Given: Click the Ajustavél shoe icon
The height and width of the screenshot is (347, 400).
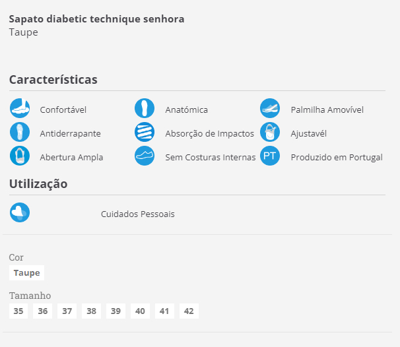Looking at the screenshot, I should pos(270,132).
